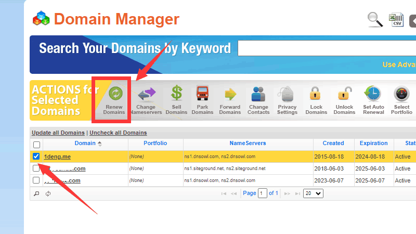Click the Update all Domains link

point(58,133)
